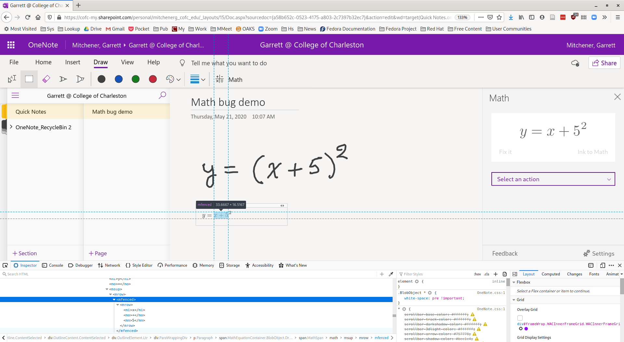Open the Changes tab in sidebar

point(575,274)
